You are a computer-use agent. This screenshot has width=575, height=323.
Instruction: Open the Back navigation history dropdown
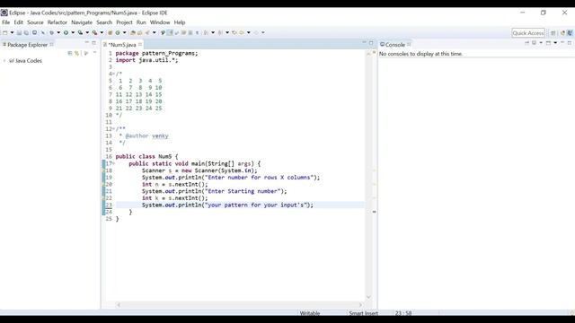pos(249,32)
